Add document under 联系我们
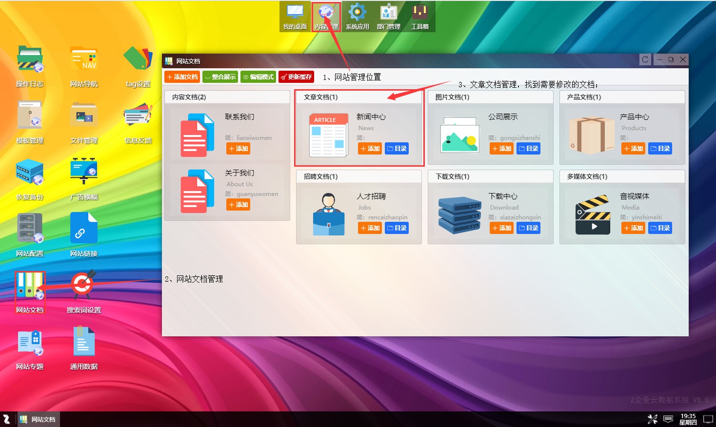The height and width of the screenshot is (427, 716). 239,149
